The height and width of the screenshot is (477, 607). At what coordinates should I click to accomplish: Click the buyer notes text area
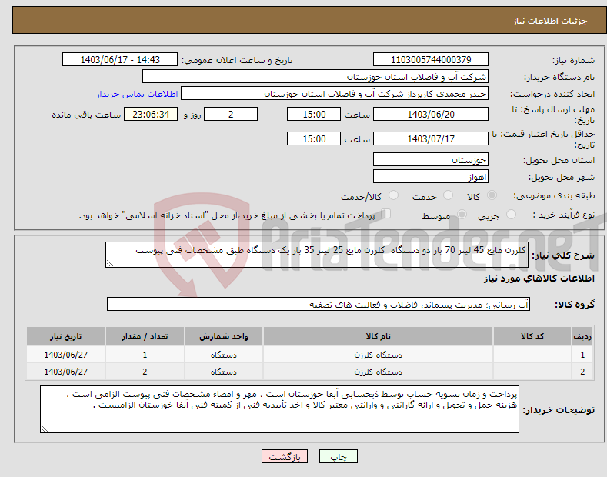279,409
